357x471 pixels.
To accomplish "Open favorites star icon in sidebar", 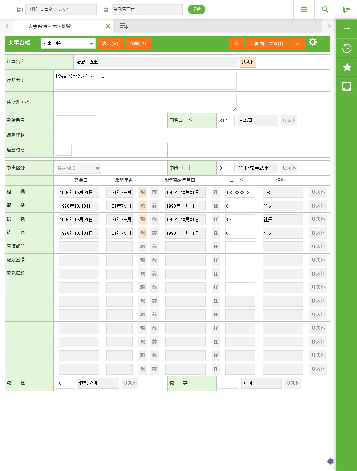I will (347, 67).
